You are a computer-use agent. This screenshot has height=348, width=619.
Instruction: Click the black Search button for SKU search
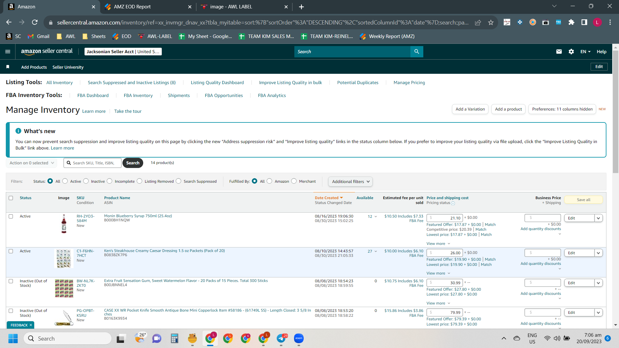coord(133,163)
